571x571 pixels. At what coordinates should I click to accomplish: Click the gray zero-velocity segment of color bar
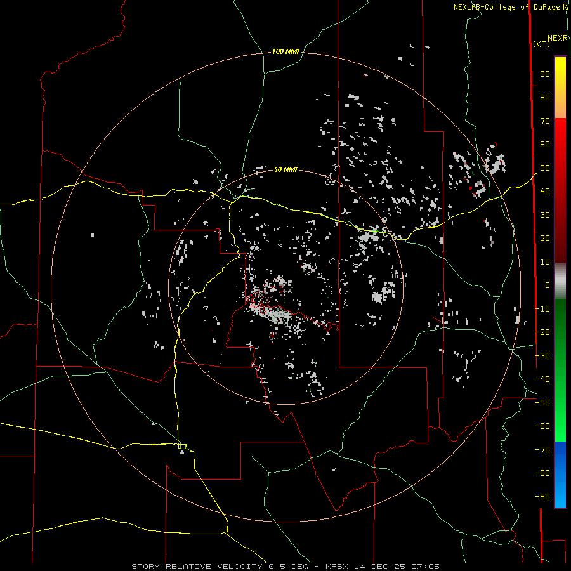[560, 281]
